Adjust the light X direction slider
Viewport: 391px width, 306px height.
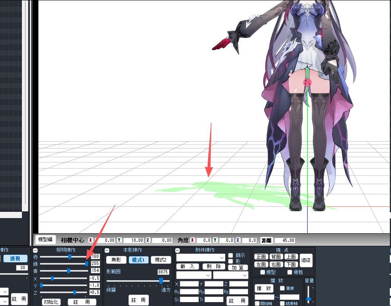(52, 278)
